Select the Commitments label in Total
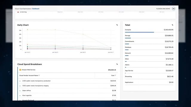This screenshot has width=191, height=107. pyautogui.click(x=130, y=41)
